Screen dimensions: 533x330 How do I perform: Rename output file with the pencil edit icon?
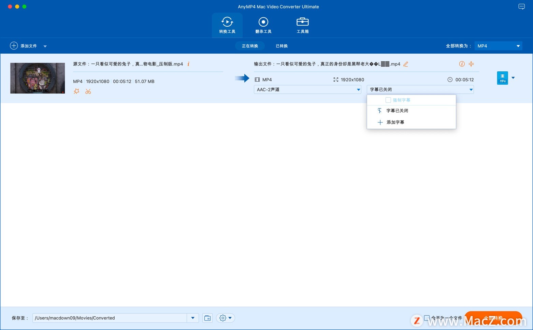click(x=406, y=64)
